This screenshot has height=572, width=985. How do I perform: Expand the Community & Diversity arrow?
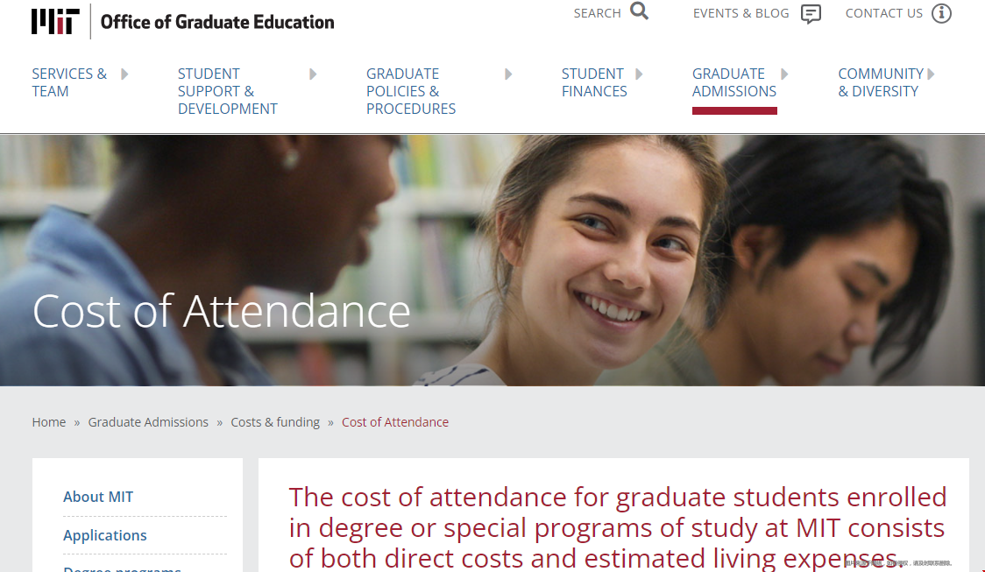coord(931,74)
